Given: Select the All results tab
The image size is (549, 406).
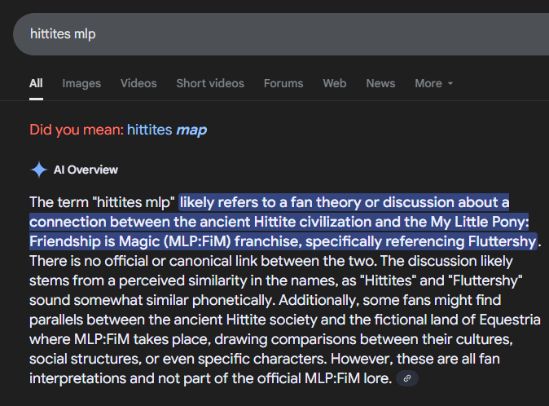Looking at the screenshot, I should click(36, 83).
